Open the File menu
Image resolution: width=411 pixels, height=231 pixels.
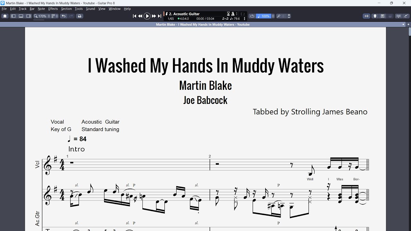[4, 9]
